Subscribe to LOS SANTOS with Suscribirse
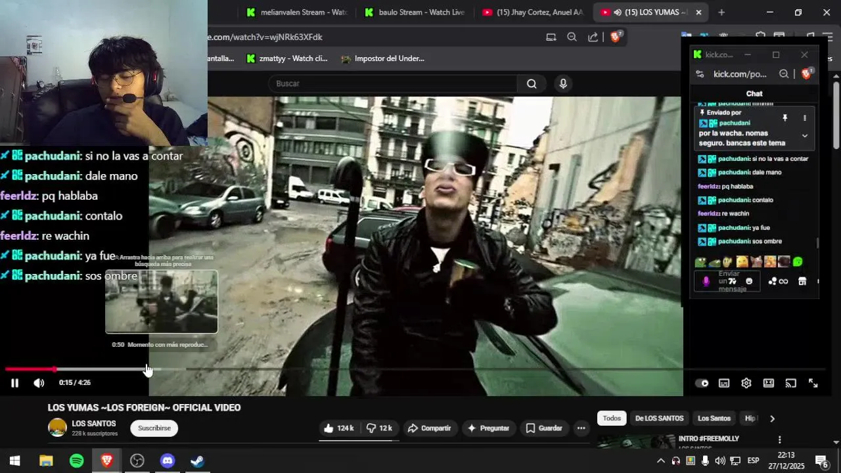841x473 pixels. pyautogui.click(x=154, y=428)
